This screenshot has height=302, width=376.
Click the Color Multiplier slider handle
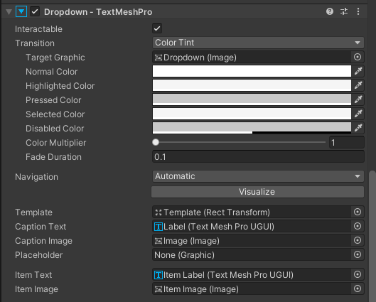pyautogui.click(x=156, y=142)
